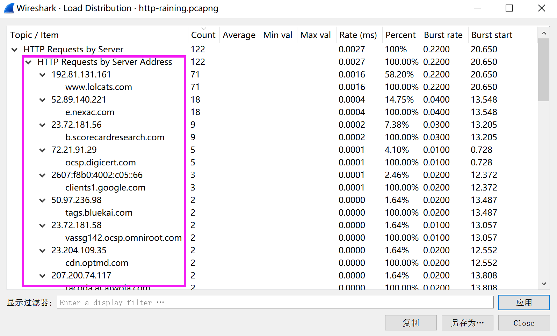Click the 4.10% percent value

point(397,150)
